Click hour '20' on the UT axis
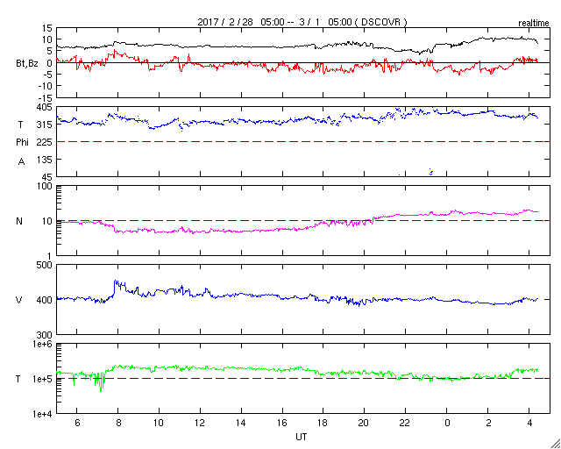The image size is (561, 449). click(364, 424)
